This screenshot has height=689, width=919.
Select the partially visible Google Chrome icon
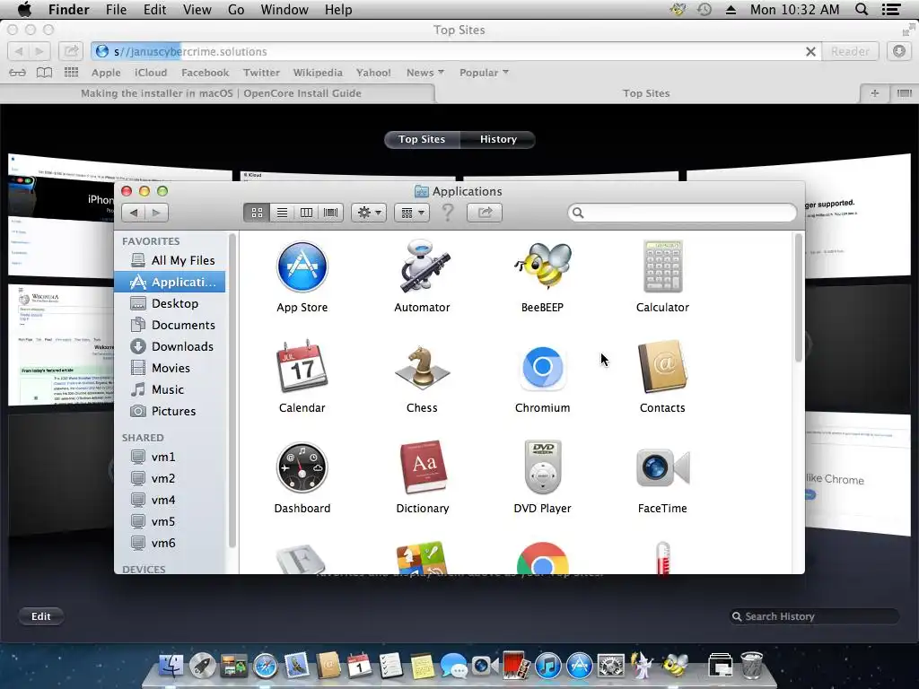[x=543, y=558]
